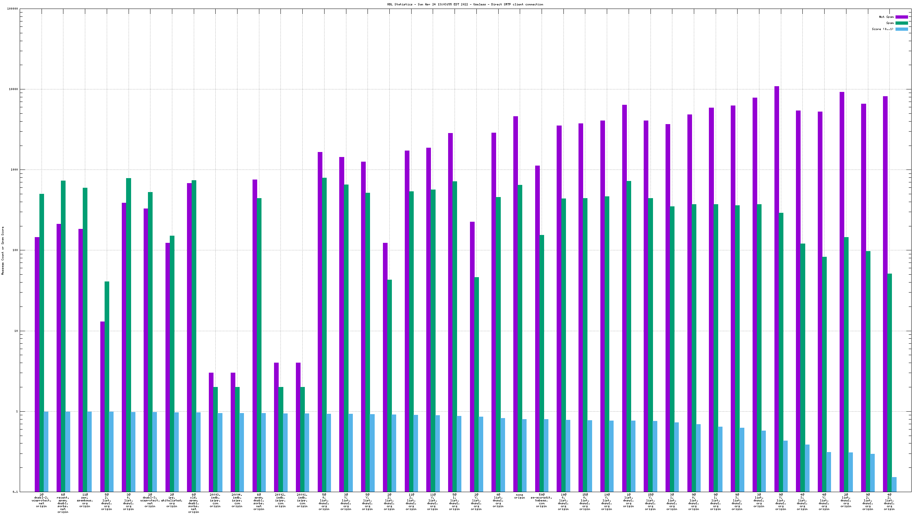Viewport: 917px width, 515px height.
Task: Click the sa-accredit.habeas.com x-axis label
Action: tap(541, 500)
